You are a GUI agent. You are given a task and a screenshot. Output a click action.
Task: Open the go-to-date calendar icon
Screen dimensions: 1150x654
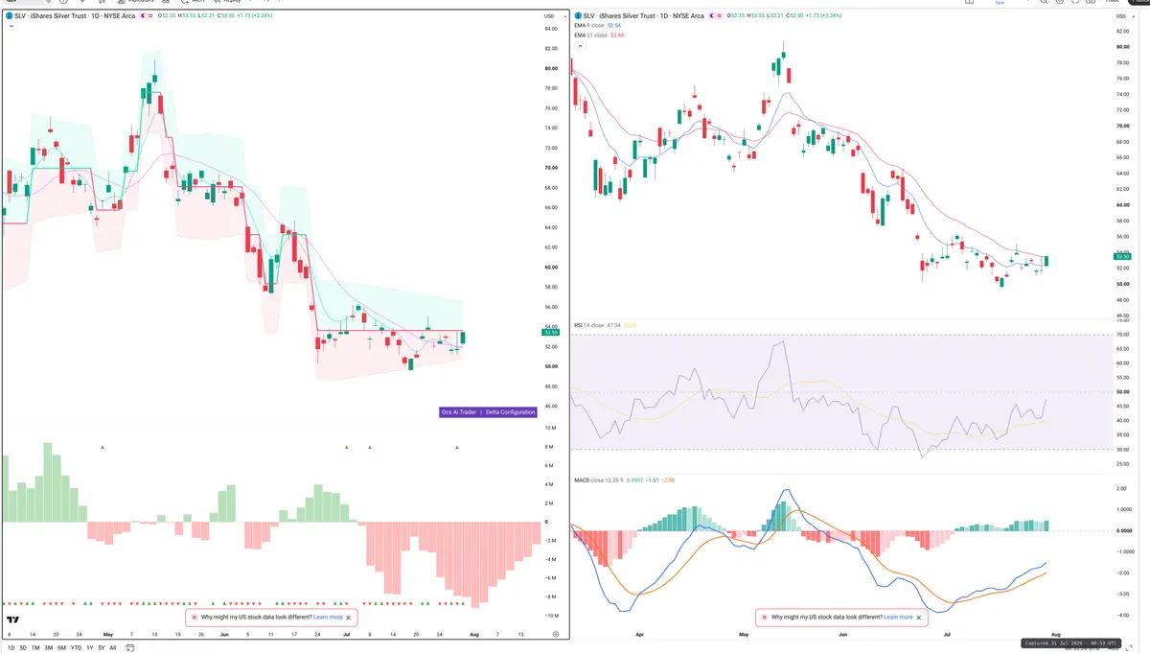129,648
